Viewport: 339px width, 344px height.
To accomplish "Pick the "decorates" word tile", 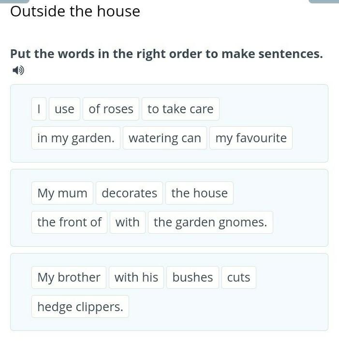I will pyautogui.click(x=129, y=193).
